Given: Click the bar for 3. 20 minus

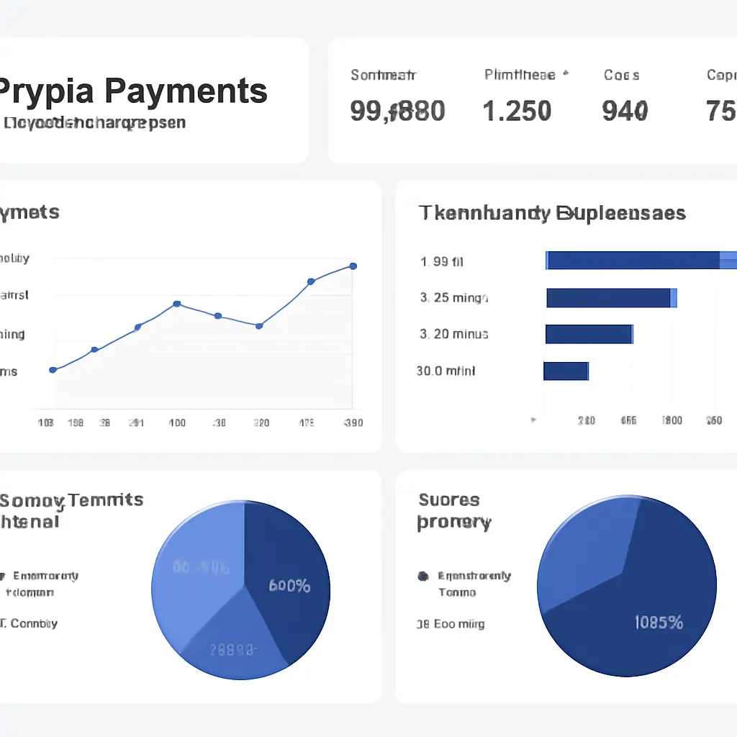Looking at the screenshot, I should tap(589, 334).
